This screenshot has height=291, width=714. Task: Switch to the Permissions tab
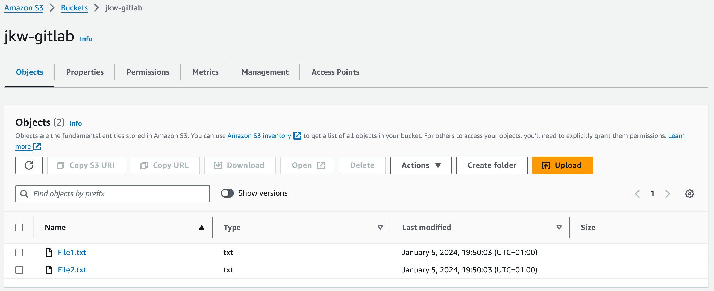tap(148, 72)
